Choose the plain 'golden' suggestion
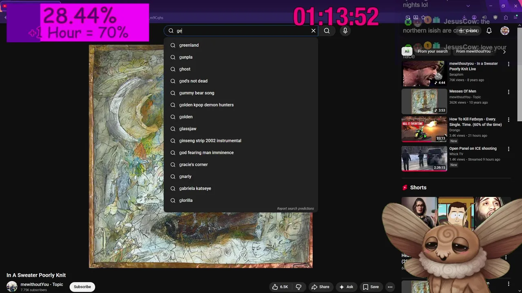This screenshot has height=293, width=522. (241, 117)
